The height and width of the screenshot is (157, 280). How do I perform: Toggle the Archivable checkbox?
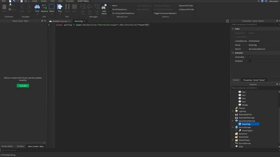[250, 57]
